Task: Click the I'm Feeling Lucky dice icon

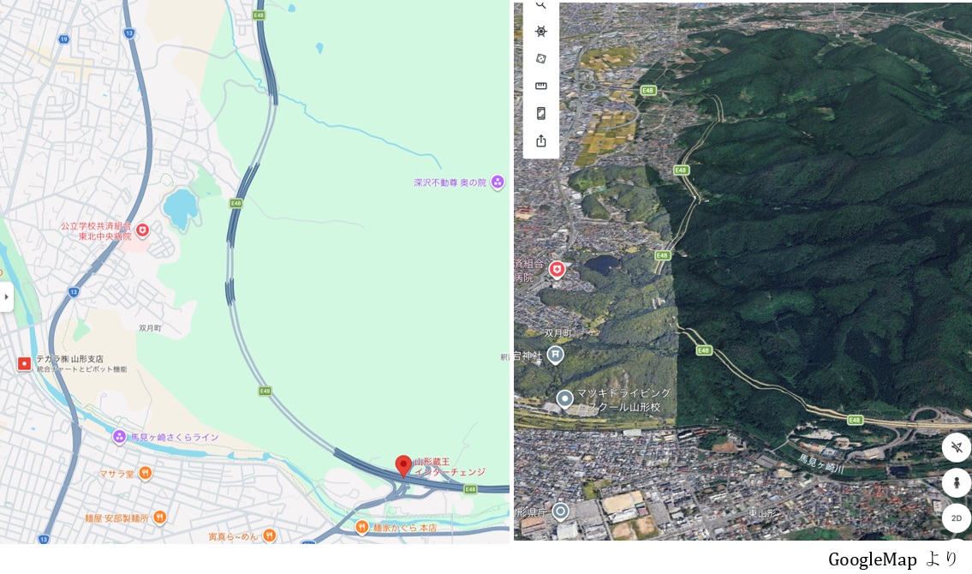Action: [x=541, y=58]
